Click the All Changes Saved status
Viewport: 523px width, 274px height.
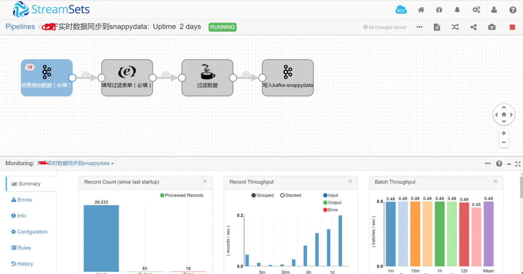click(384, 27)
